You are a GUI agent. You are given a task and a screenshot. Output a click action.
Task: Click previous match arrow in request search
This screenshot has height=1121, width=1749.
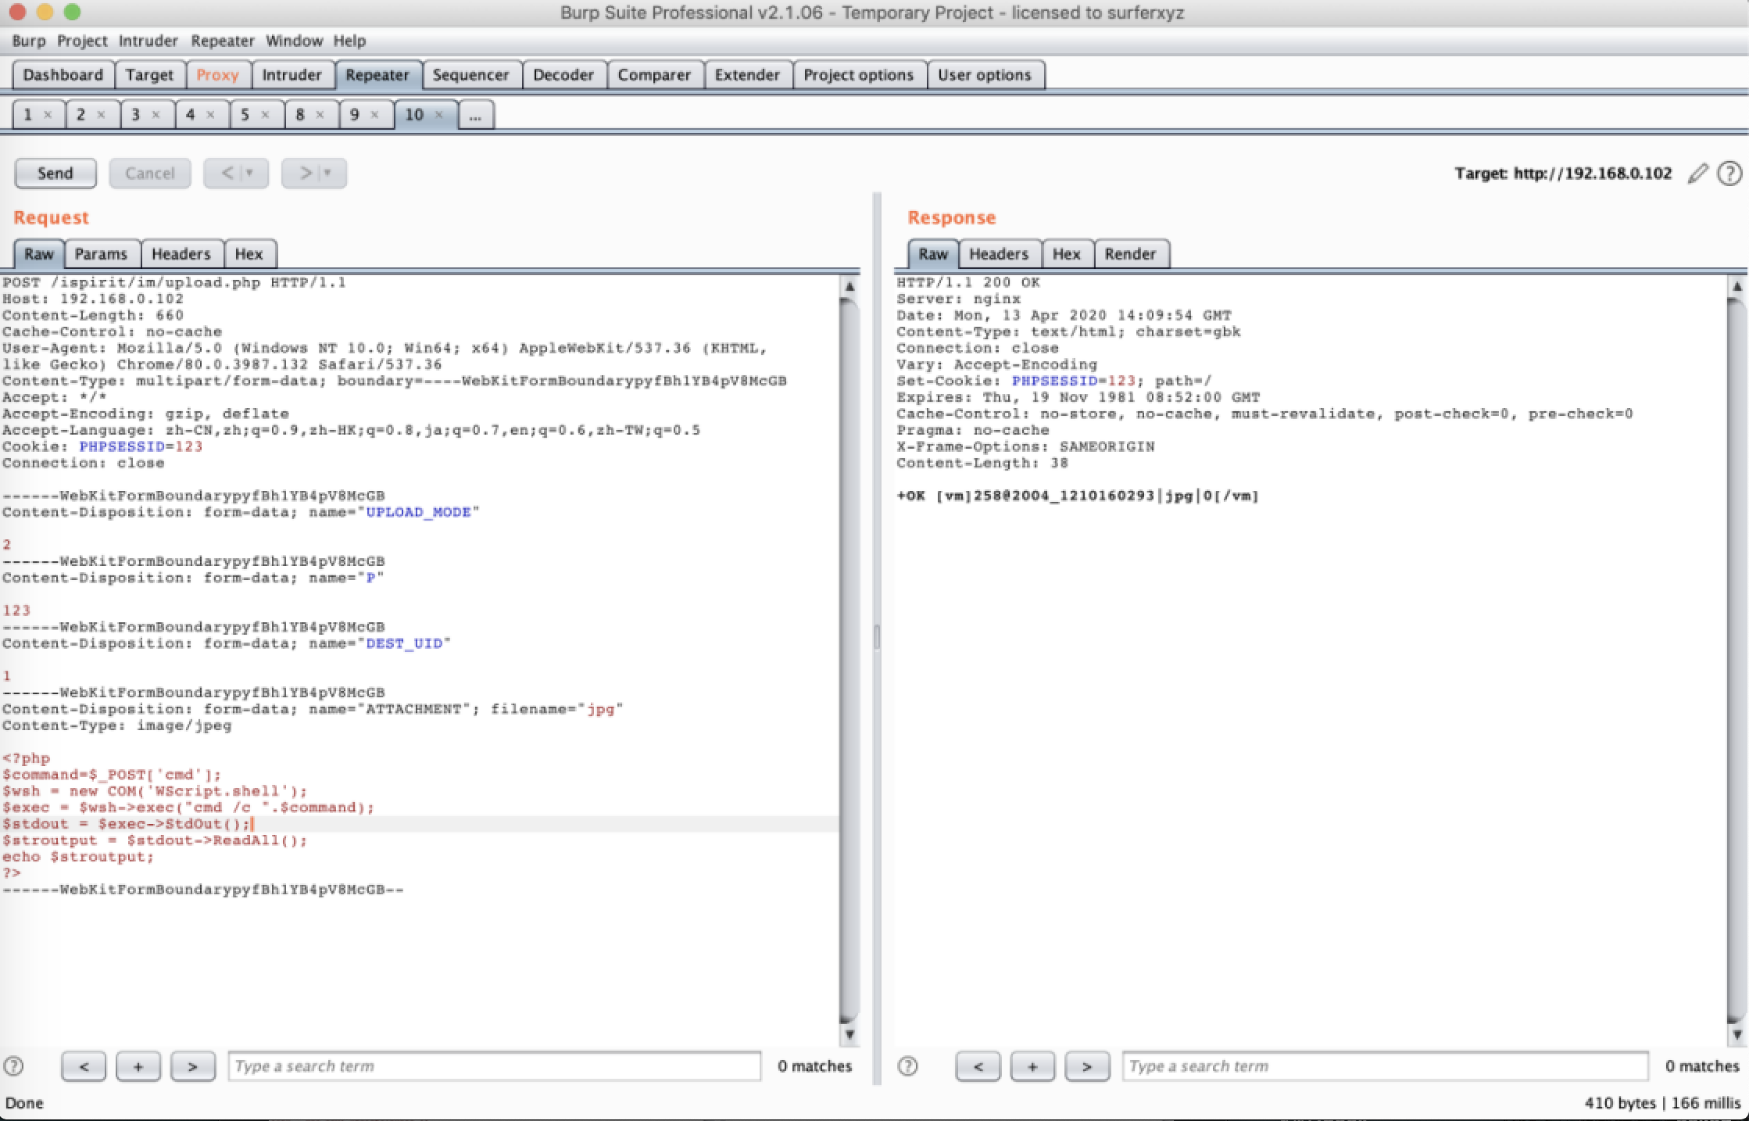pos(84,1066)
